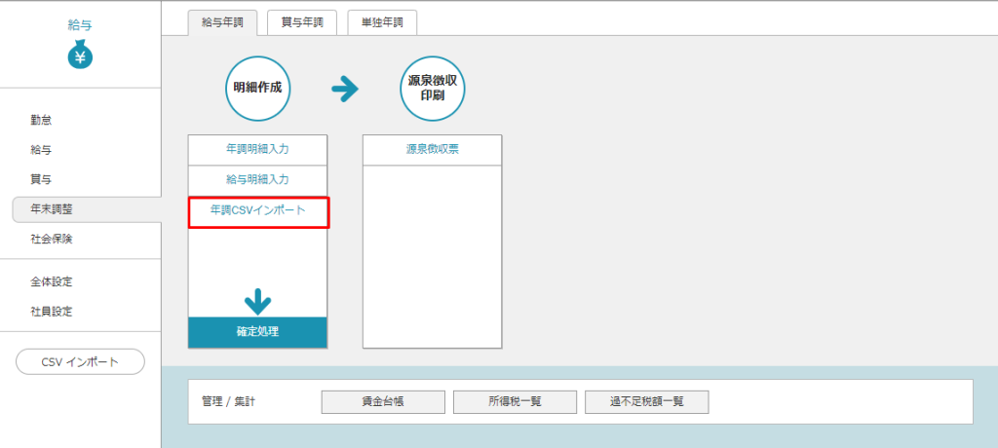Click the 確定処理 button
The height and width of the screenshot is (448, 998).
257,332
